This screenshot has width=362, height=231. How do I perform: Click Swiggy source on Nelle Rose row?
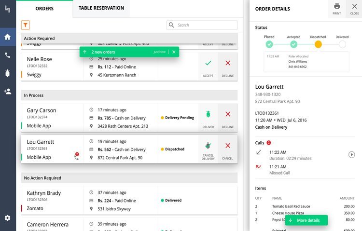point(34,75)
